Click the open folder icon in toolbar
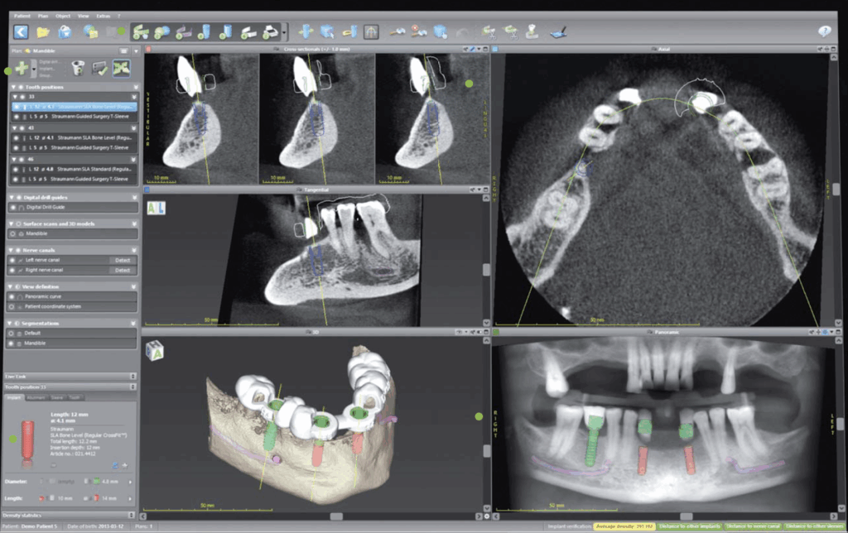 point(43,32)
